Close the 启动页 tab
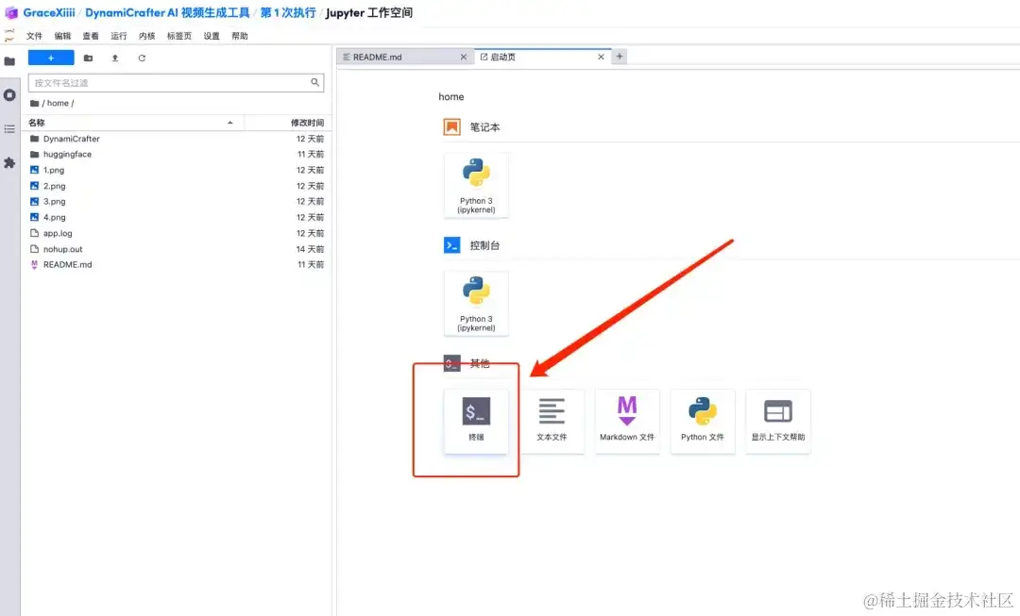Screen dimensions: 1020x616 (601, 58)
